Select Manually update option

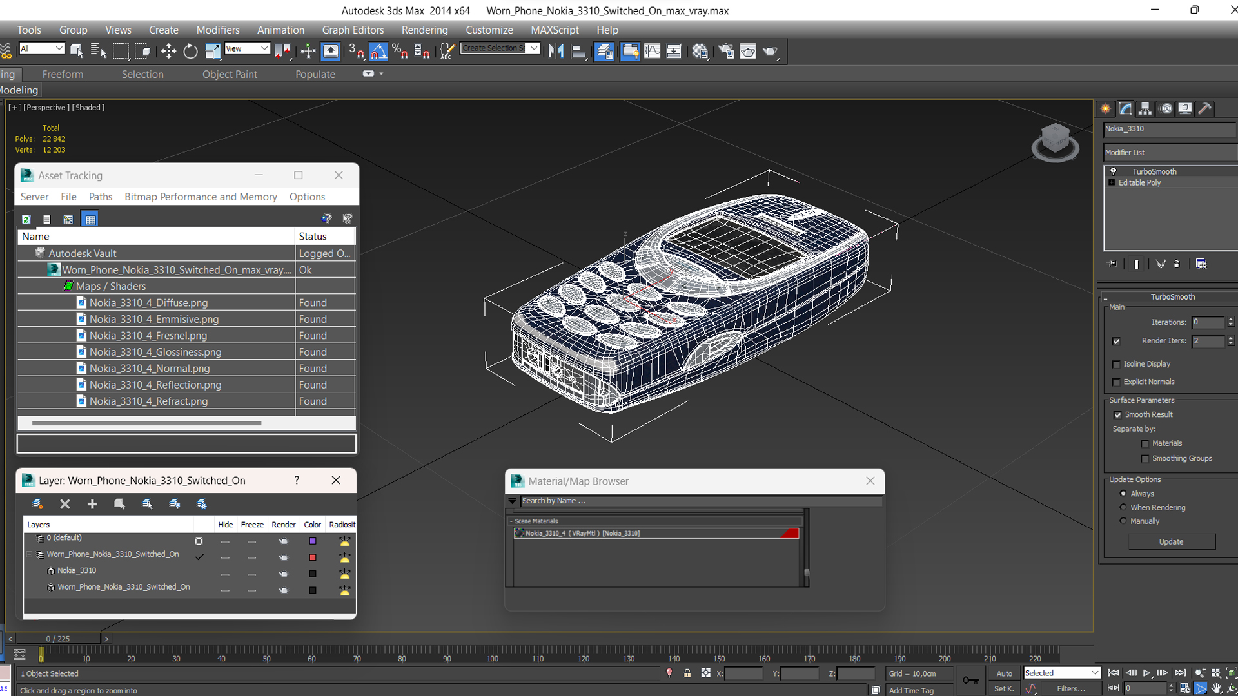[x=1123, y=521]
